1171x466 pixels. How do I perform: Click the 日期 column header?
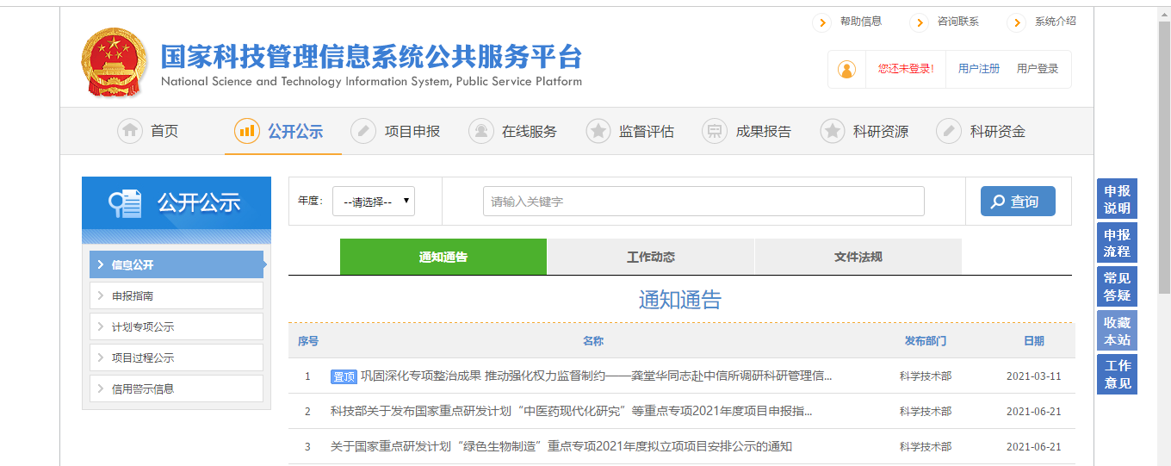(1034, 341)
